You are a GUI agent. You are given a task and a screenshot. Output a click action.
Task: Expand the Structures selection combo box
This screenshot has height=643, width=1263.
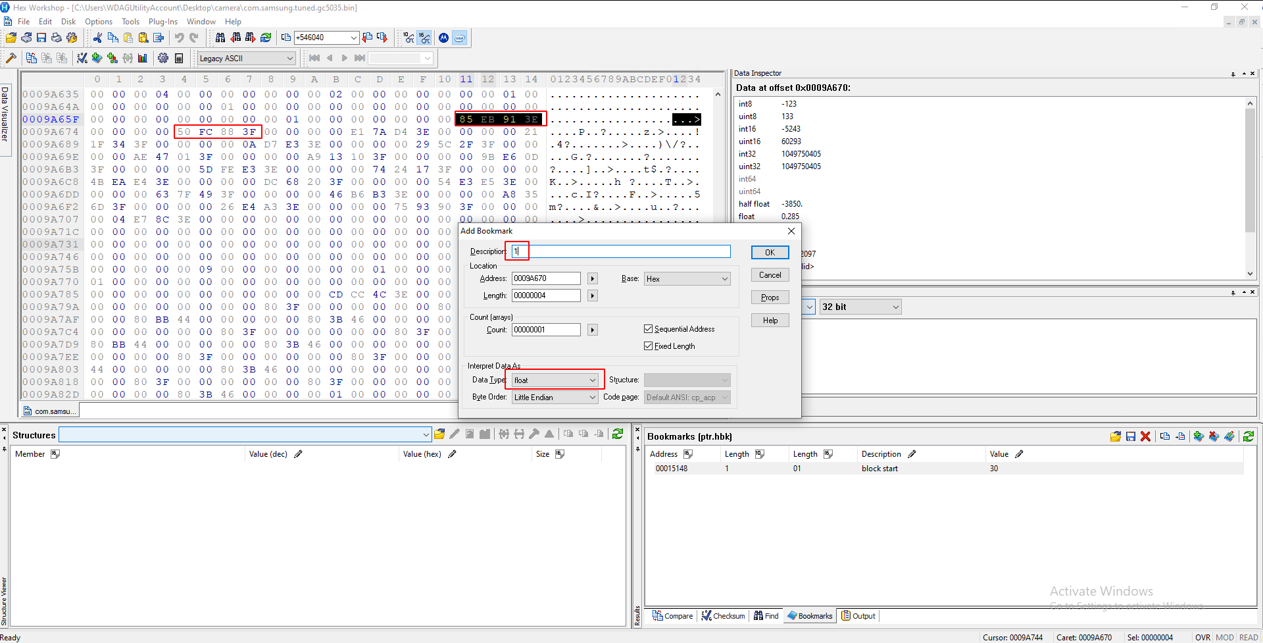pyautogui.click(x=426, y=435)
